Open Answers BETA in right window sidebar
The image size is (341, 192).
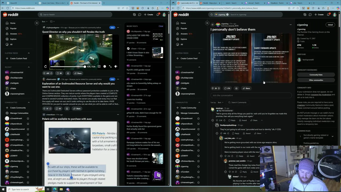184,34
